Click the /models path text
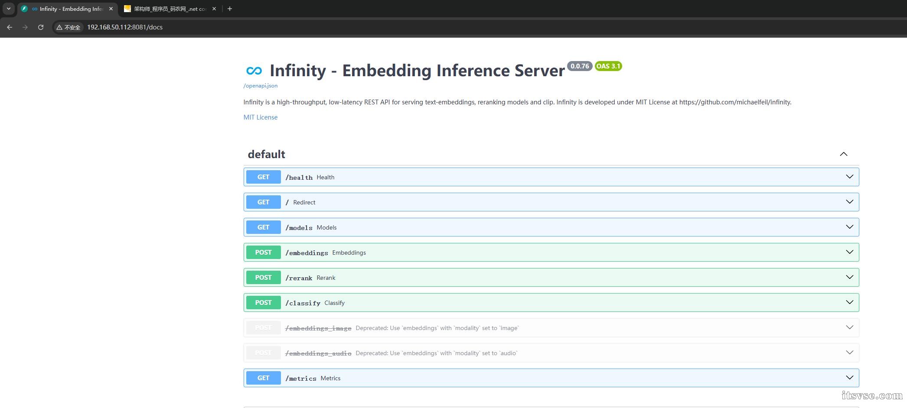 [299, 228]
